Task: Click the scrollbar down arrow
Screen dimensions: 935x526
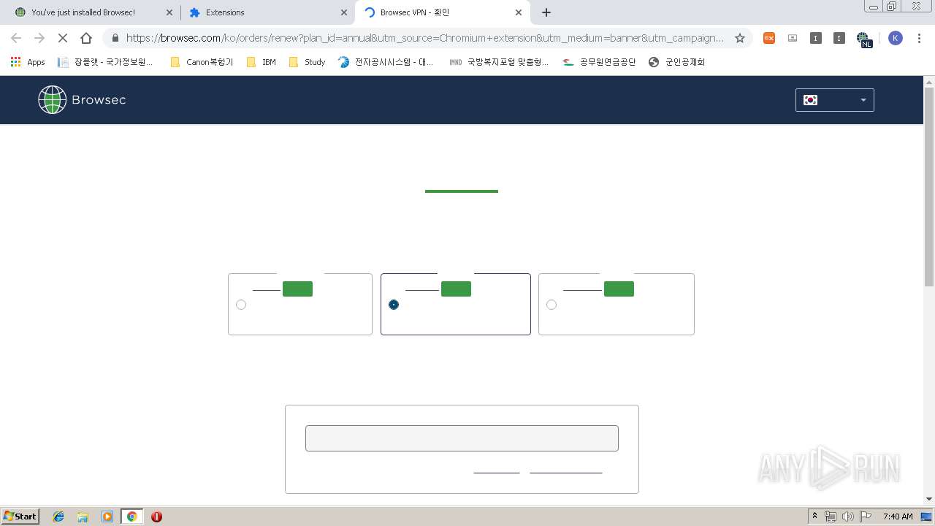Action: coord(929,499)
